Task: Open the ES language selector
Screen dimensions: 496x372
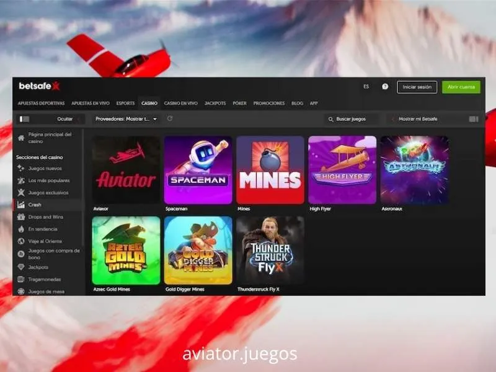Action: (x=366, y=86)
